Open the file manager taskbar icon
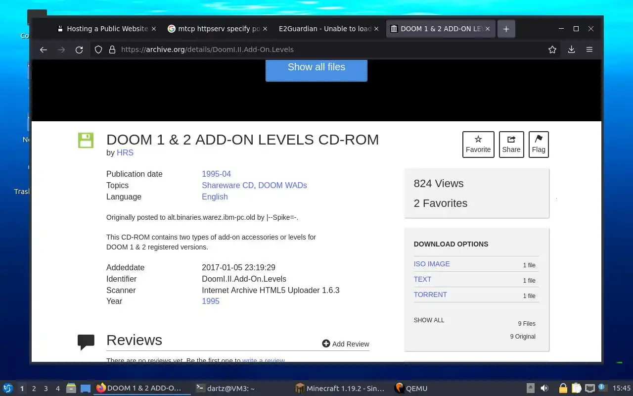Viewport: 633px width, 396px height. (71, 389)
